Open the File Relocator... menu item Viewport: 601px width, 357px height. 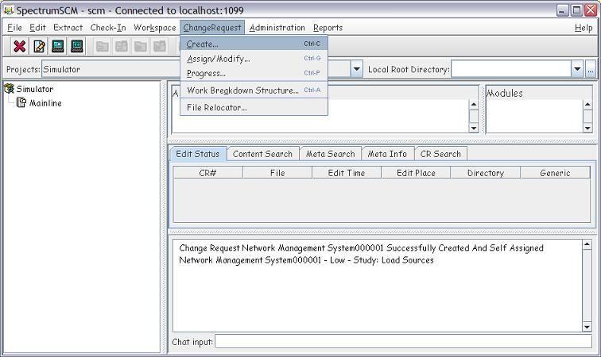click(217, 108)
